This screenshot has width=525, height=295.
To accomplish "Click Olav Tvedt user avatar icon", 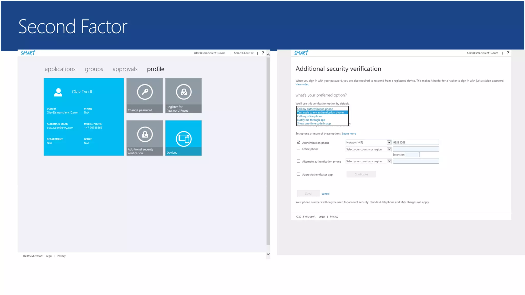I will pyautogui.click(x=58, y=92).
